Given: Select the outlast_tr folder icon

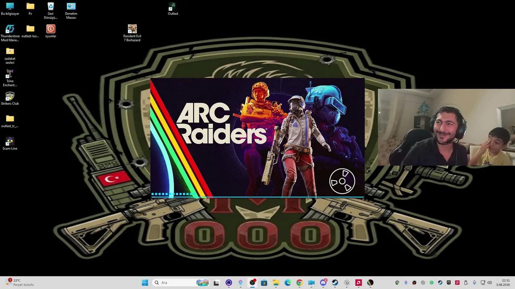Looking at the screenshot, I should point(10,121).
